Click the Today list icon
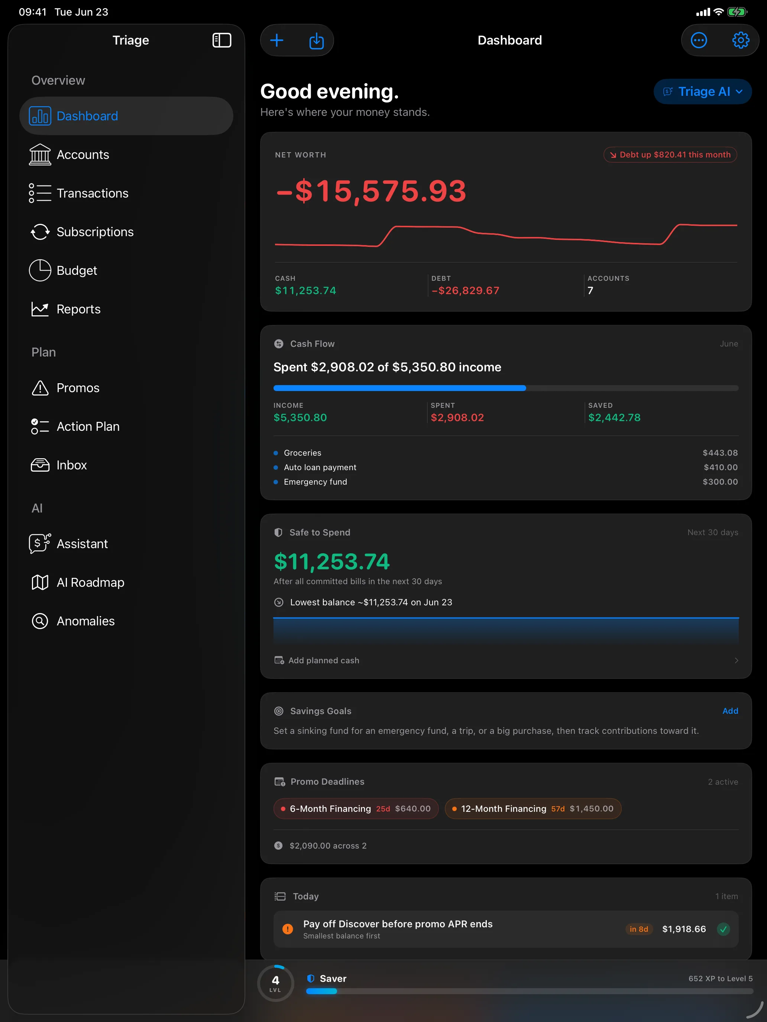Viewport: 767px width, 1022px height. [280, 896]
